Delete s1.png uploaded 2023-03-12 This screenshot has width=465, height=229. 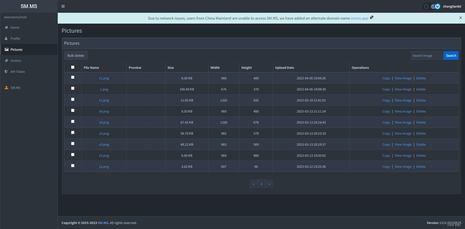[421, 167]
